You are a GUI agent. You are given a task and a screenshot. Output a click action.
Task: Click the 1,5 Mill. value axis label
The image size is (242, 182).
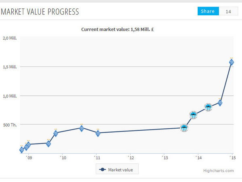[x=10, y=67]
